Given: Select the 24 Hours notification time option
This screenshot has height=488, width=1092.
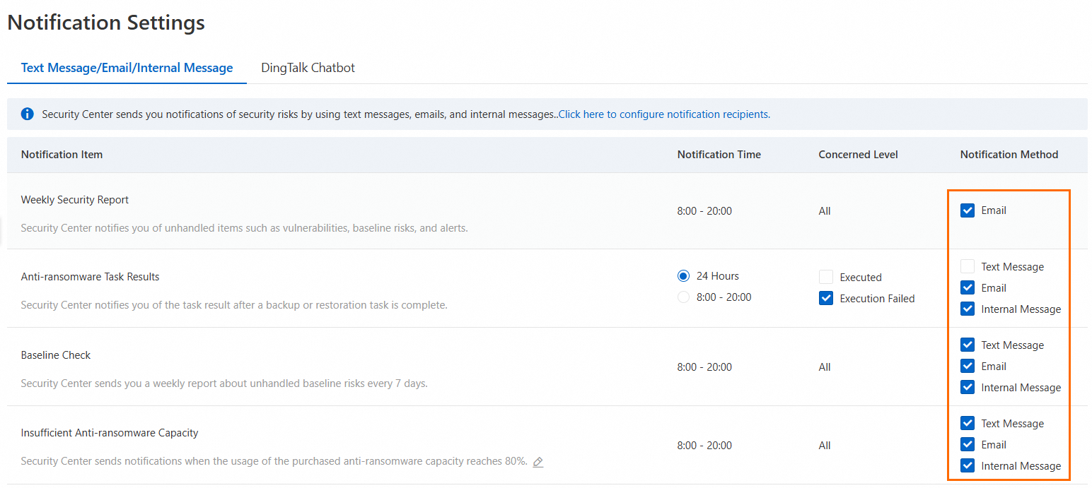Looking at the screenshot, I should click(683, 276).
